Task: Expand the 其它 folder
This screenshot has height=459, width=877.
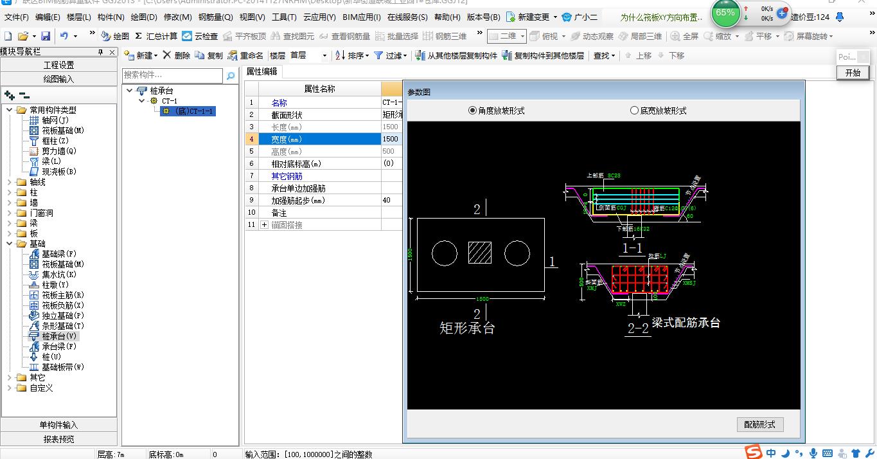Action: pos(10,377)
